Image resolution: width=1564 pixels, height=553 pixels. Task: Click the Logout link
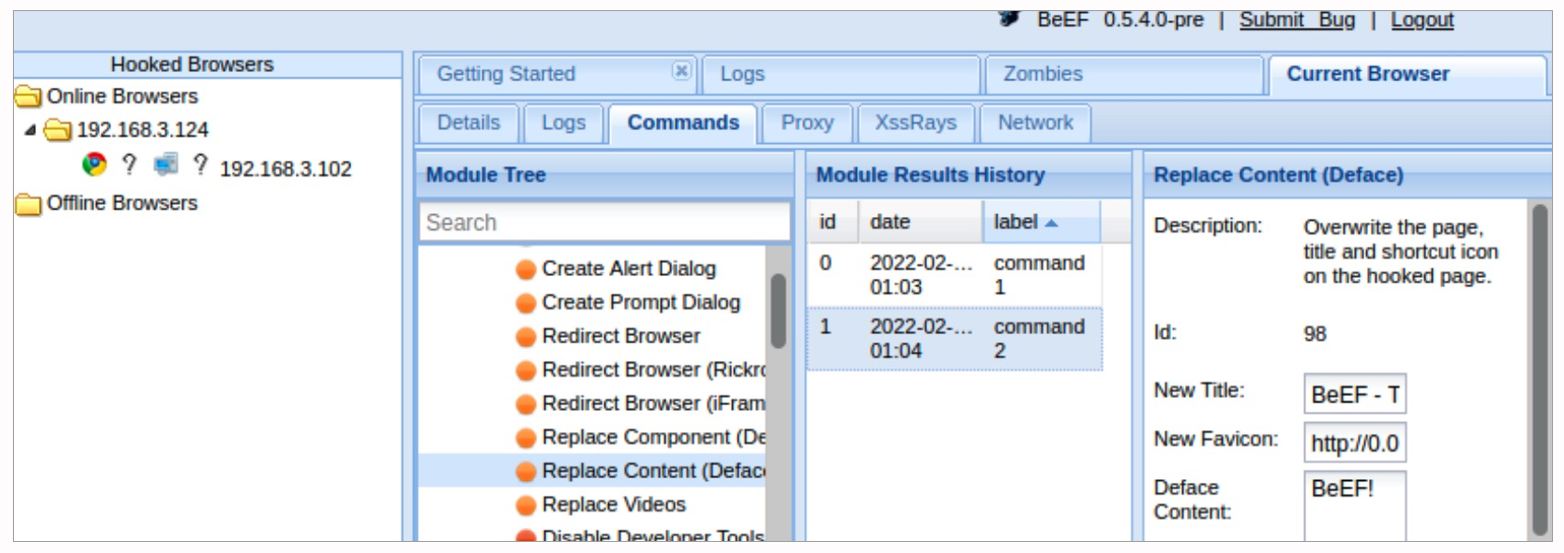coord(1422,20)
